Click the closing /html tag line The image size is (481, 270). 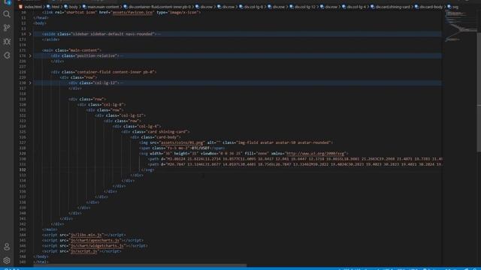tap(41, 262)
